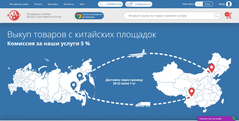
Task: Click 'ВХОД' login link
Action: click(222, 4)
